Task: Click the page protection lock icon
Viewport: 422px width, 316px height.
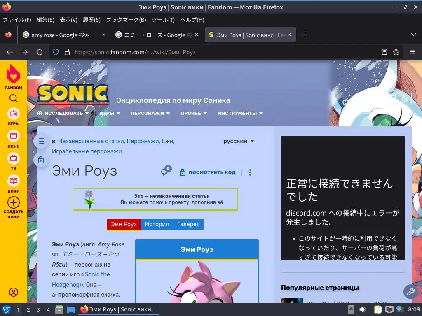Action: pyautogui.click(x=41, y=160)
